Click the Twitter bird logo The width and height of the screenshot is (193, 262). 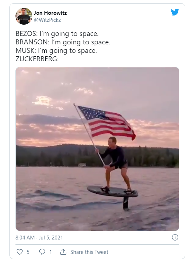tap(175, 12)
